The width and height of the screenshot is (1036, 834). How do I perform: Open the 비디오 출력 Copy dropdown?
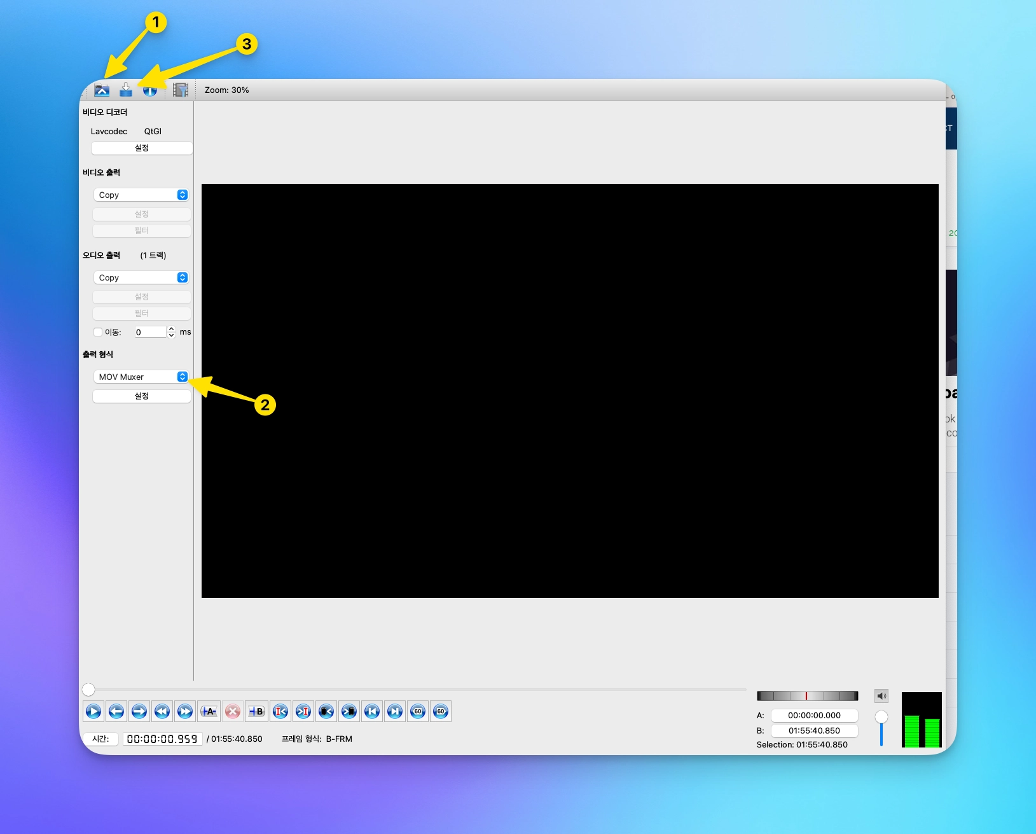(141, 195)
